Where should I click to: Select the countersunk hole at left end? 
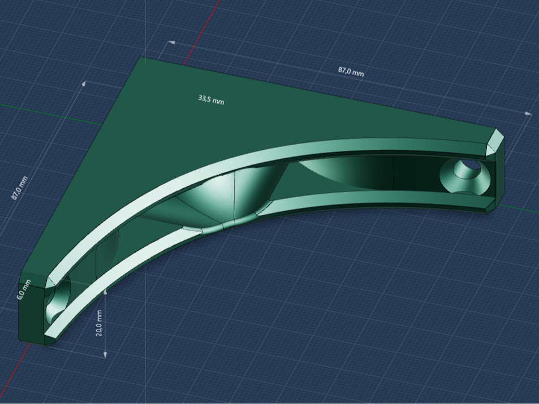point(58,301)
